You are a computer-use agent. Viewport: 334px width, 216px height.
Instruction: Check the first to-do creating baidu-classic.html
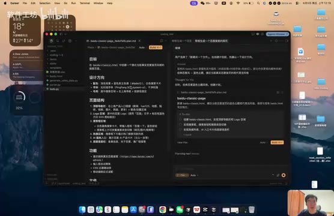(181, 119)
